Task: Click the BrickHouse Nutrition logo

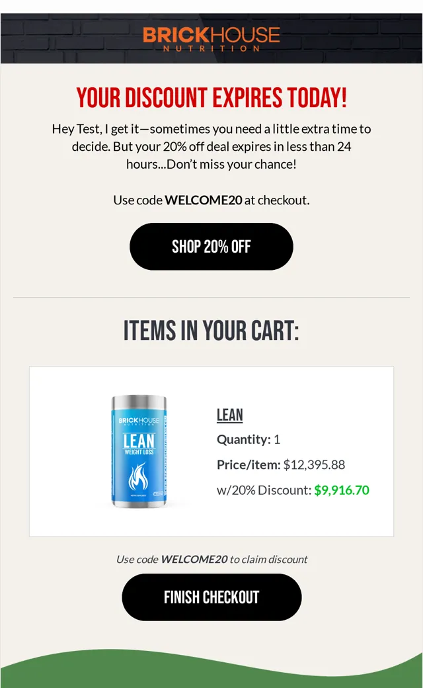Action: click(x=211, y=39)
